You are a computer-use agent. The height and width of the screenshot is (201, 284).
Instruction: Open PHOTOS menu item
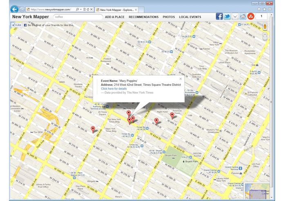[169, 17]
